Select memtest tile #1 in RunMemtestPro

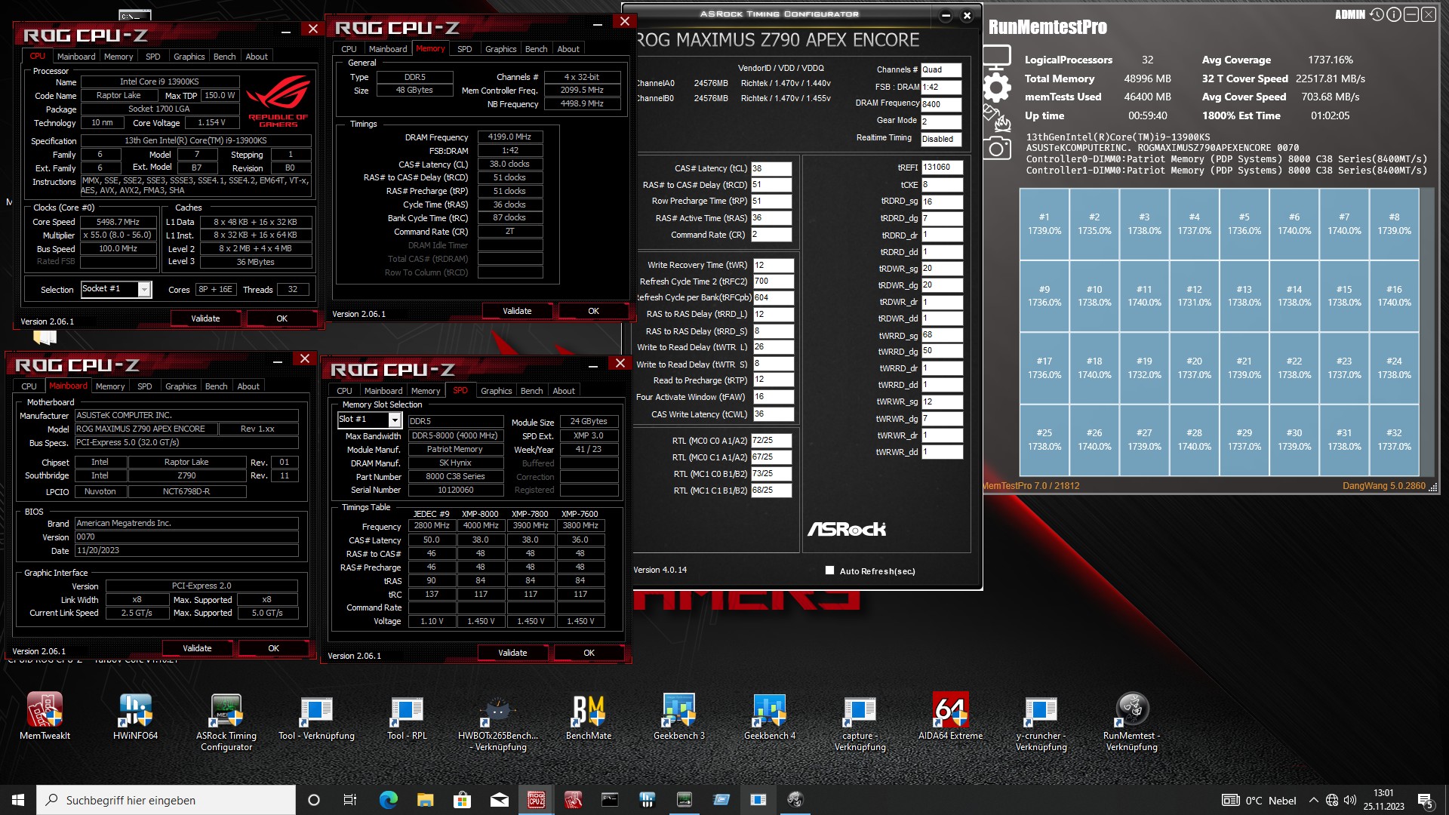pyautogui.click(x=1044, y=223)
